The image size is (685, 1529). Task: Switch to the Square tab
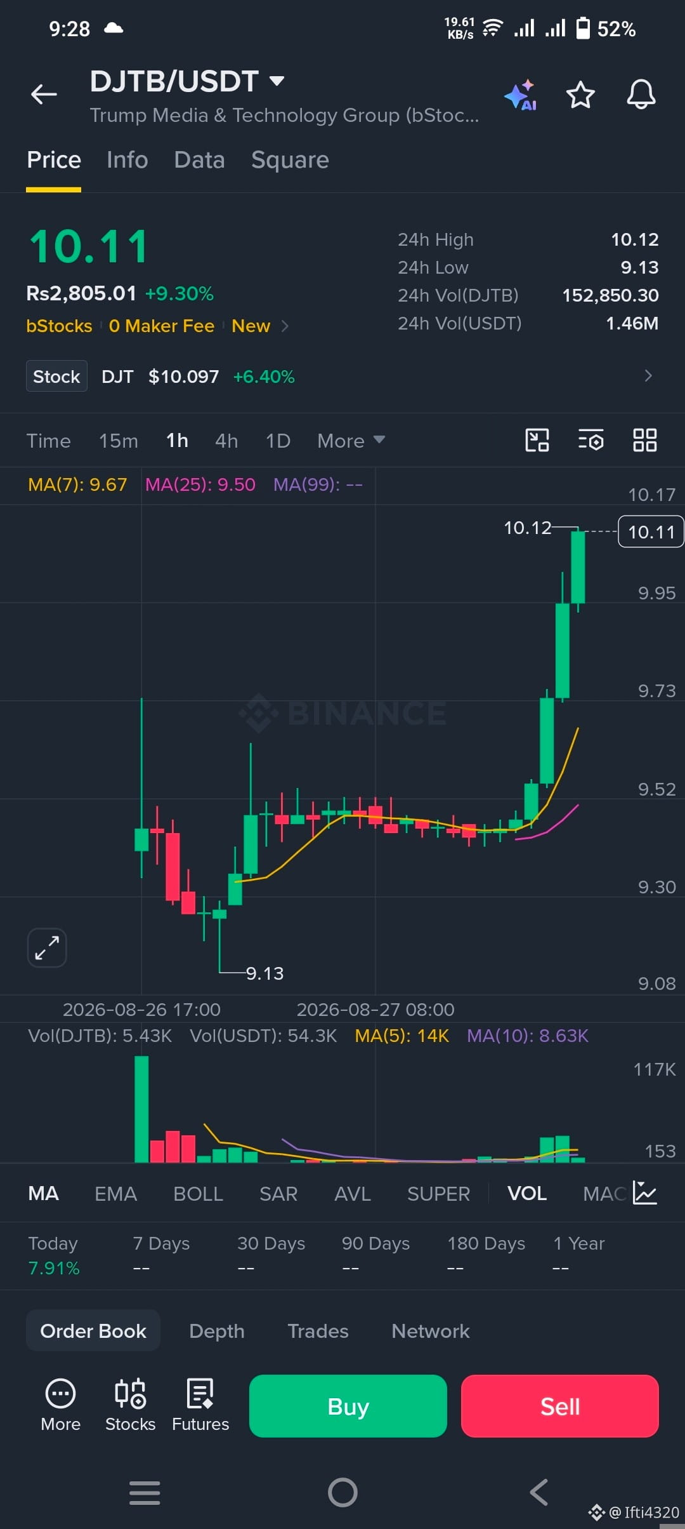coord(290,160)
